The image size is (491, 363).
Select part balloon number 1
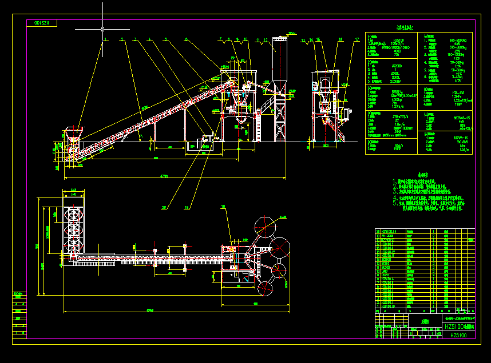tap(106, 39)
